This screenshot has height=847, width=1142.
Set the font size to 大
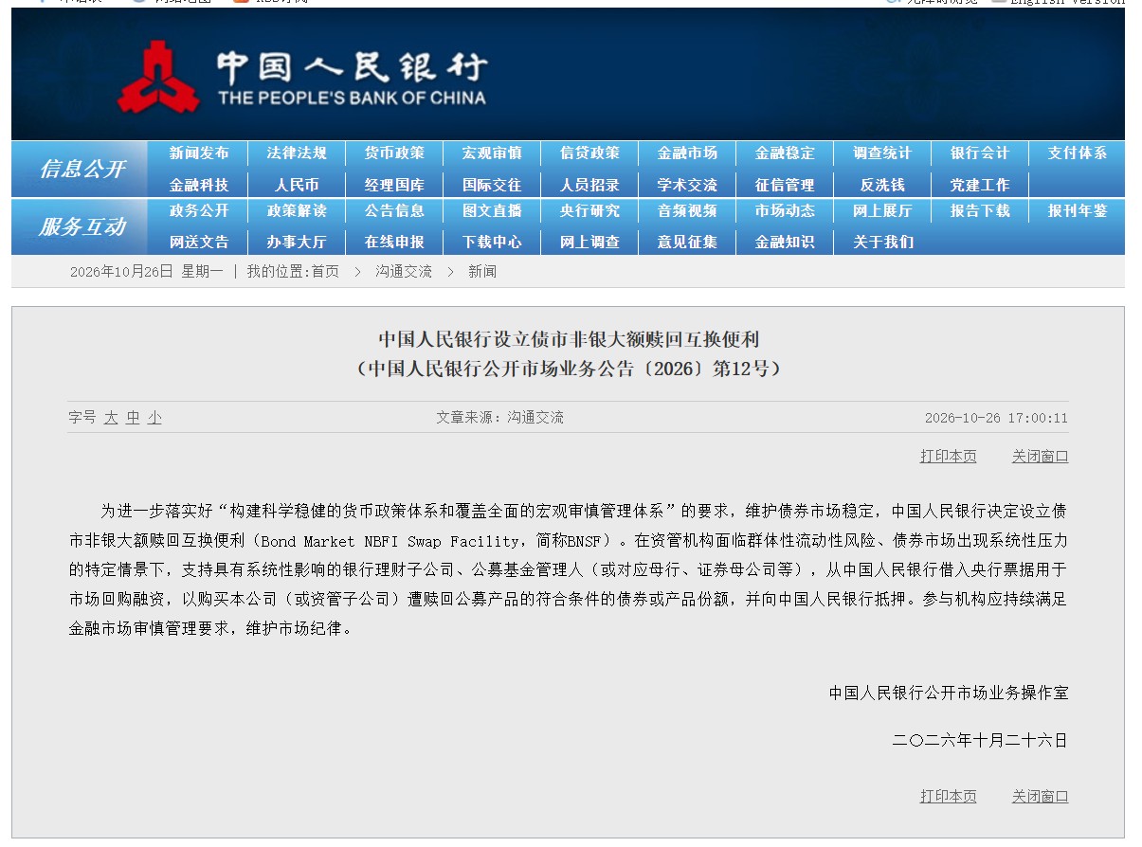click(111, 417)
